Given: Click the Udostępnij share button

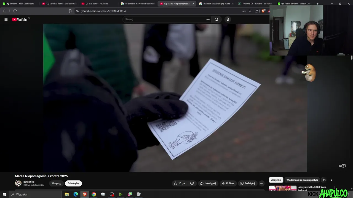Looking at the screenshot, I should 208,183.
